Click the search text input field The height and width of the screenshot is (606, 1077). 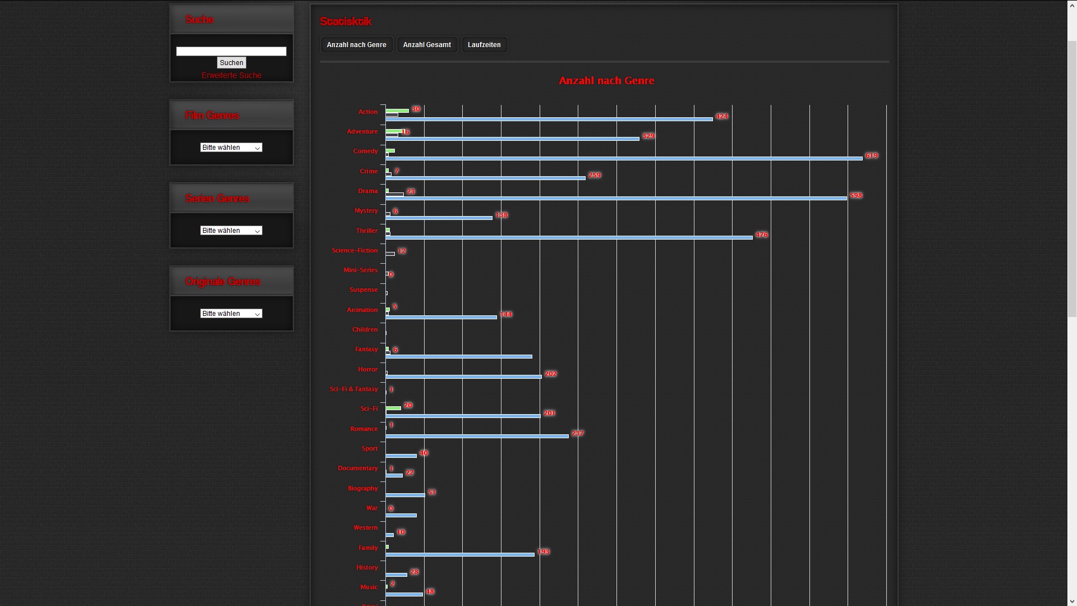[231, 51]
